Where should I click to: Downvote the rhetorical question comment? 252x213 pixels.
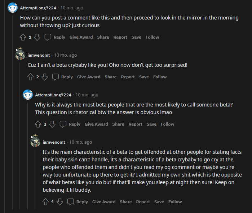pyautogui.click(x=52, y=124)
